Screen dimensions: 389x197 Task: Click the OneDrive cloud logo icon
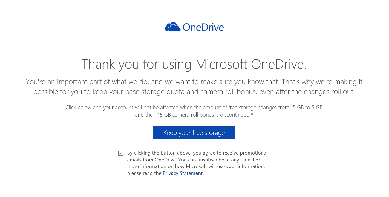(x=172, y=27)
